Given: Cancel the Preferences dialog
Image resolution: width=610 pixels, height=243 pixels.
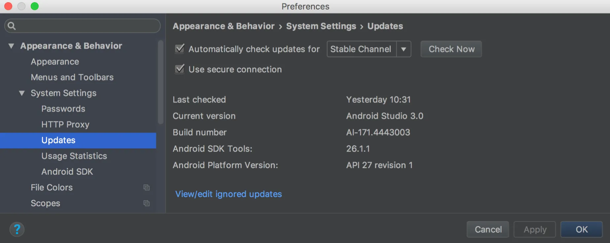Looking at the screenshot, I should pos(488,229).
